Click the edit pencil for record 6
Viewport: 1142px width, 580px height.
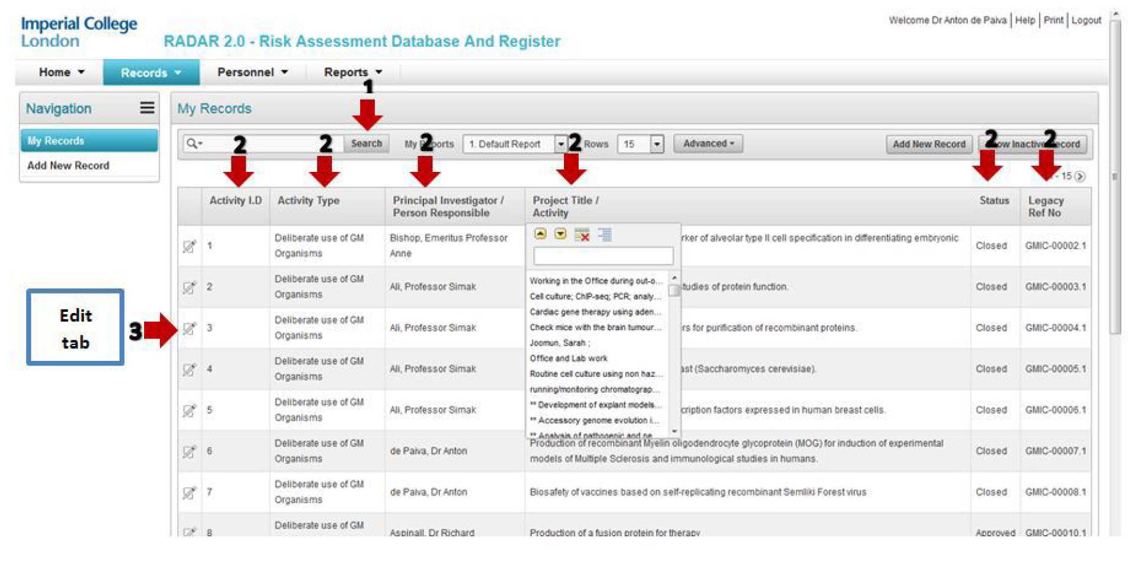189,452
